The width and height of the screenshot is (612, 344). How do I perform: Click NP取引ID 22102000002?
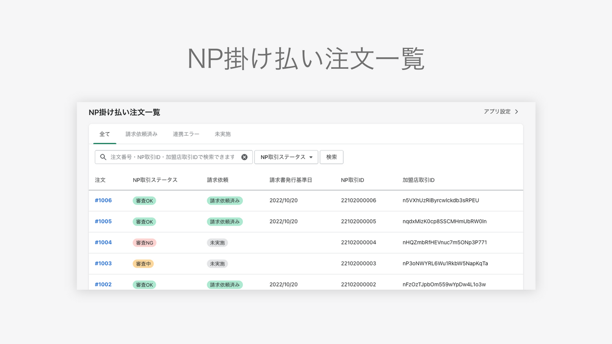tap(359, 285)
